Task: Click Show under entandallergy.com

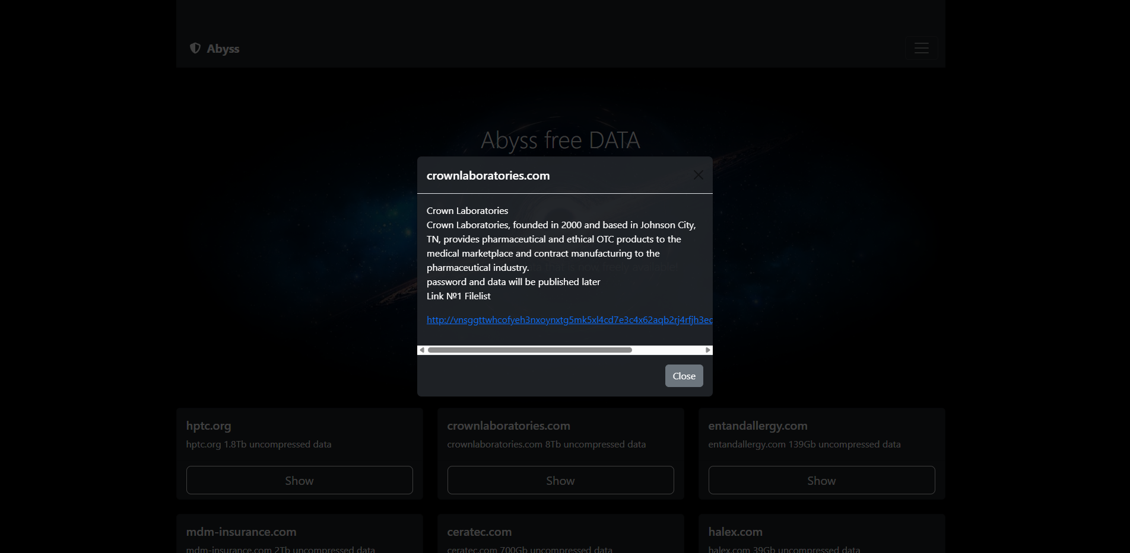Action: pyautogui.click(x=821, y=480)
